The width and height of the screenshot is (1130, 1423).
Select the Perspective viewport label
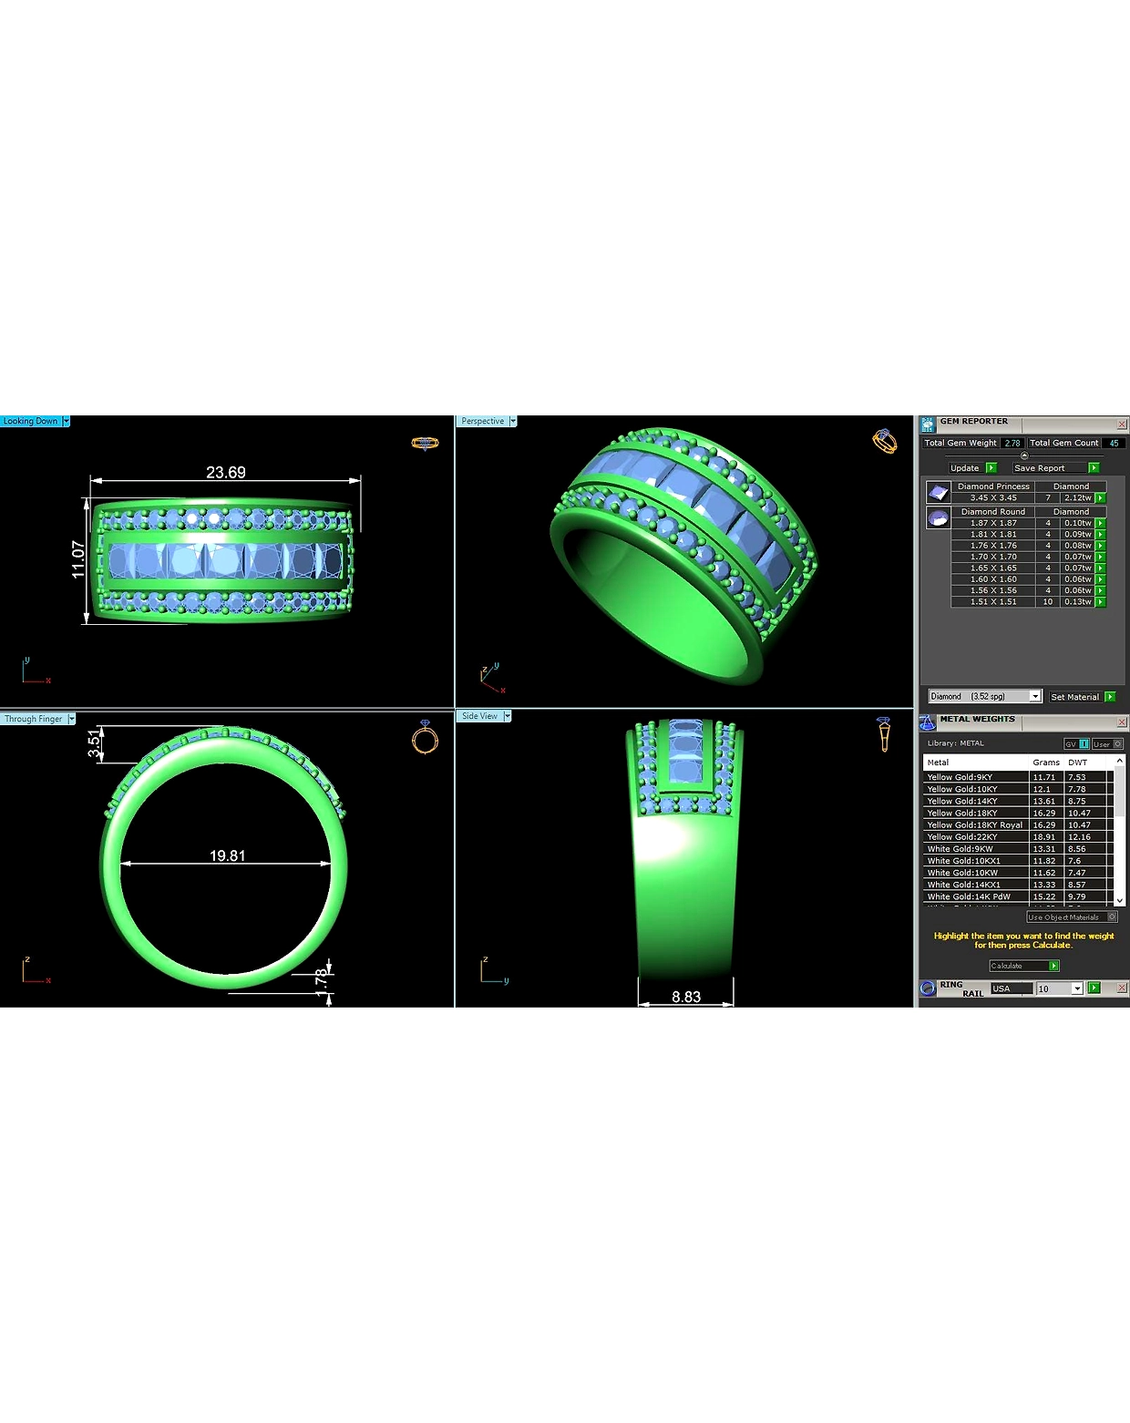pos(482,422)
